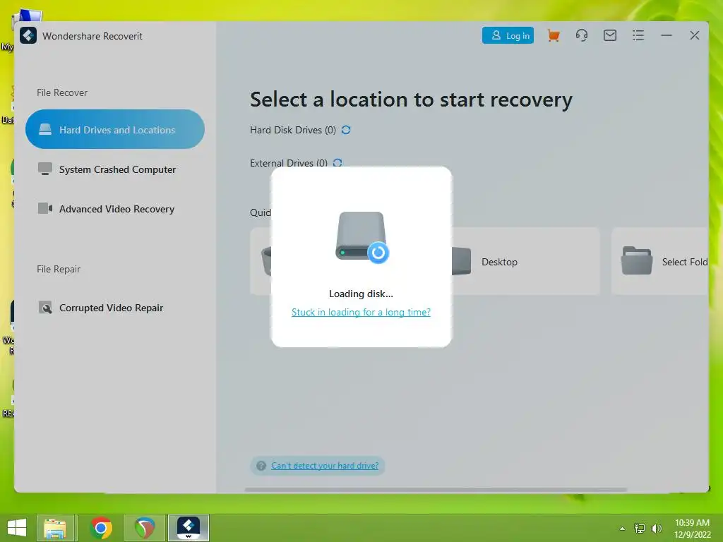Open the headset support icon
This screenshot has width=723, height=542.
582,35
